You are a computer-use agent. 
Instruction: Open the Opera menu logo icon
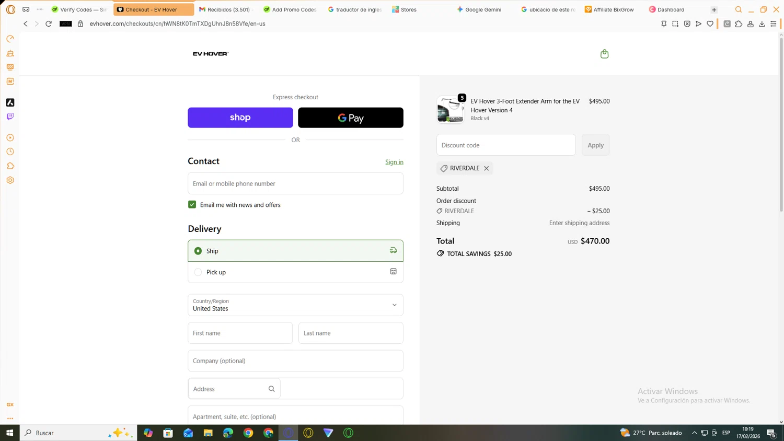[10, 9]
